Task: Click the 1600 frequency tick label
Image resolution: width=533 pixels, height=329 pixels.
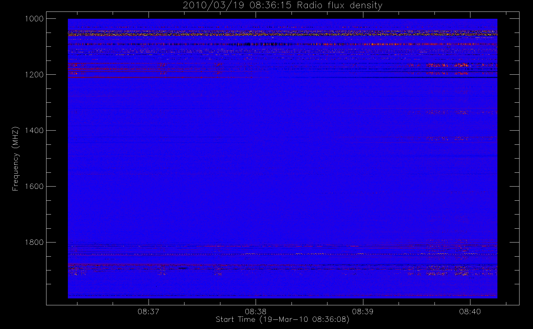Action: pyautogui.click(x=34, y=187)
